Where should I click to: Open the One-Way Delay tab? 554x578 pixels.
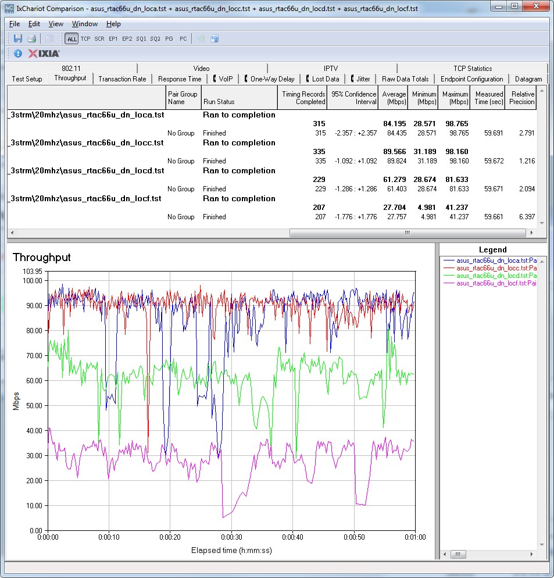coord(270,79)
